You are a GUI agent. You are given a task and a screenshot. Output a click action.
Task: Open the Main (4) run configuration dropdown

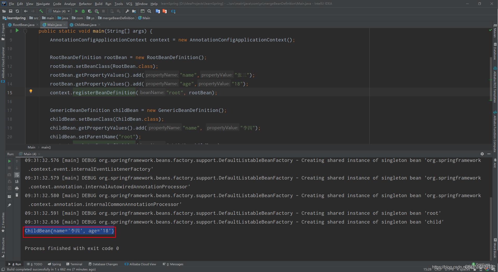tap(59, 11)
